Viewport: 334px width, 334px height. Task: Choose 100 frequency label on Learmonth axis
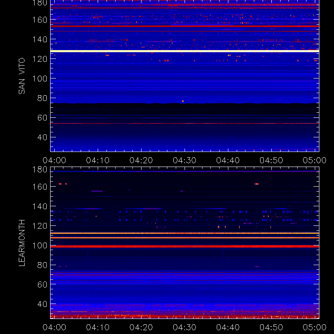tap(40, 245)
